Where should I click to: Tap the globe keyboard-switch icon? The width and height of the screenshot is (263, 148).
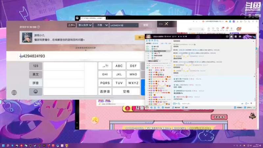pos(14,92)
